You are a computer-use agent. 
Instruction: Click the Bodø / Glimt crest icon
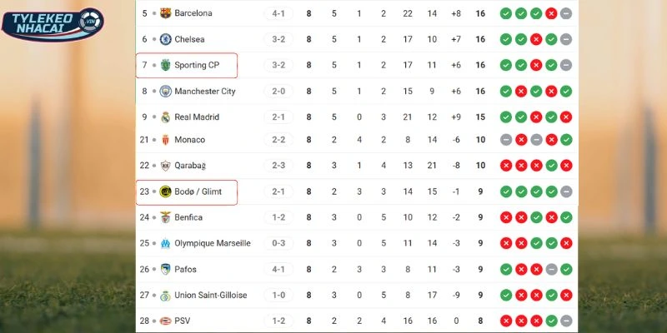(x=165, y=191)
